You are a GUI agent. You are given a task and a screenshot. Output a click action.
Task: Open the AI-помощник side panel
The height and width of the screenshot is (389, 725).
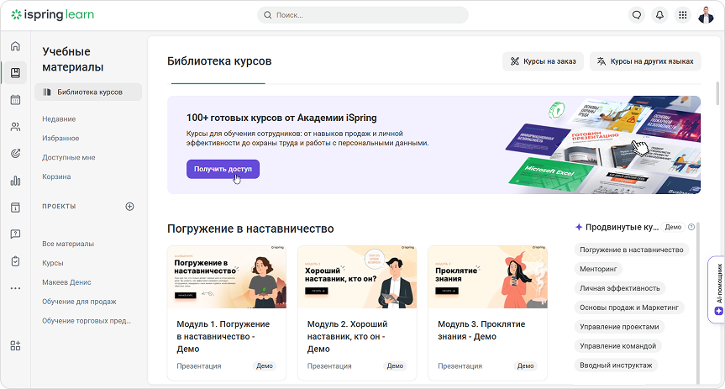[x=717, y=290]
